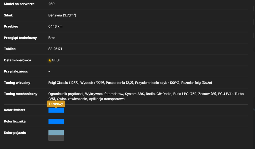
Task: Click the Felgi Classic (1077) tuning entry
Action: (63, 83)
